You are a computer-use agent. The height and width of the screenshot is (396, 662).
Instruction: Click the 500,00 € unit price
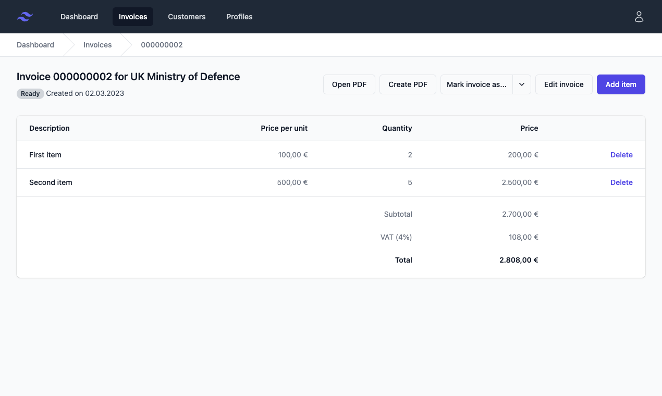[292, 182]
